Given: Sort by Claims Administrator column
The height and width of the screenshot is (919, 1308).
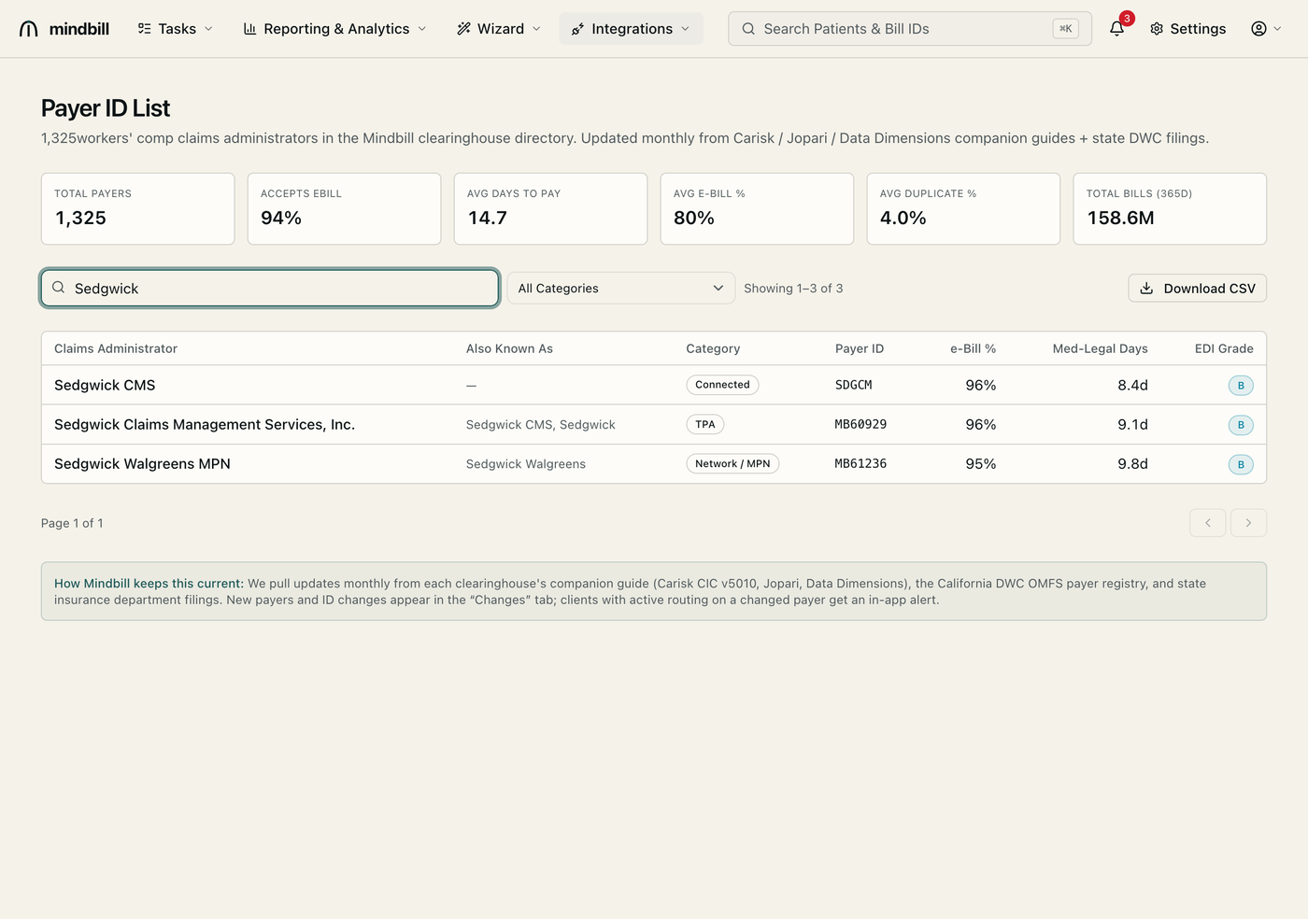Looking at the screenshot, I should [116, 348].
